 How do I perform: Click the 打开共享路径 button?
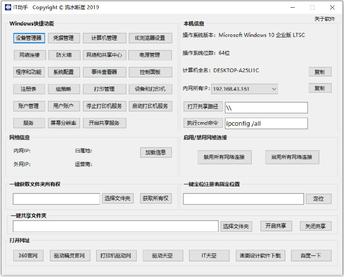pos(203,106)
